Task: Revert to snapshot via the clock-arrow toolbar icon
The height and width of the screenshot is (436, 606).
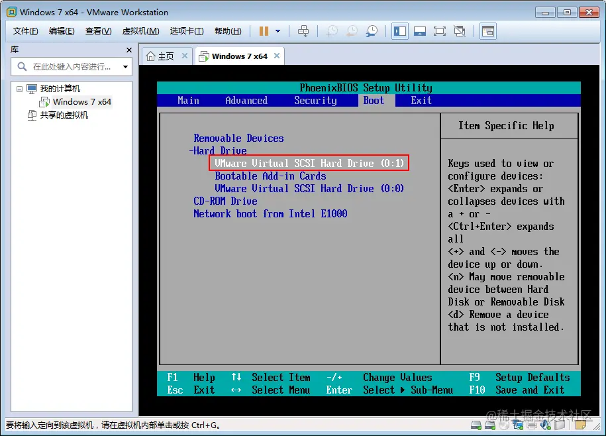Action: [x=352, y=31]
